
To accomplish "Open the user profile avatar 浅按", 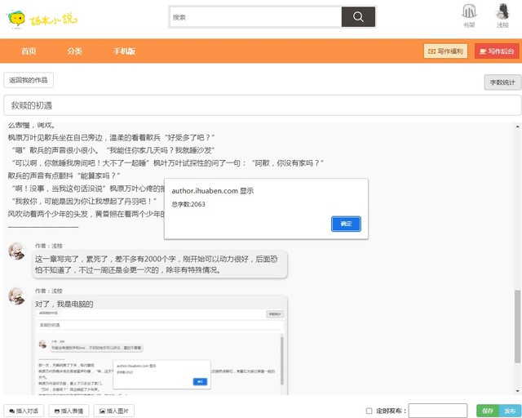I will (502, 16).
